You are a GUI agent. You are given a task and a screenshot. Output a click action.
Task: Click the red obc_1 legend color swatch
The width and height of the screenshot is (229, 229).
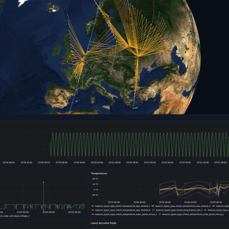click(x=153, y=210)
